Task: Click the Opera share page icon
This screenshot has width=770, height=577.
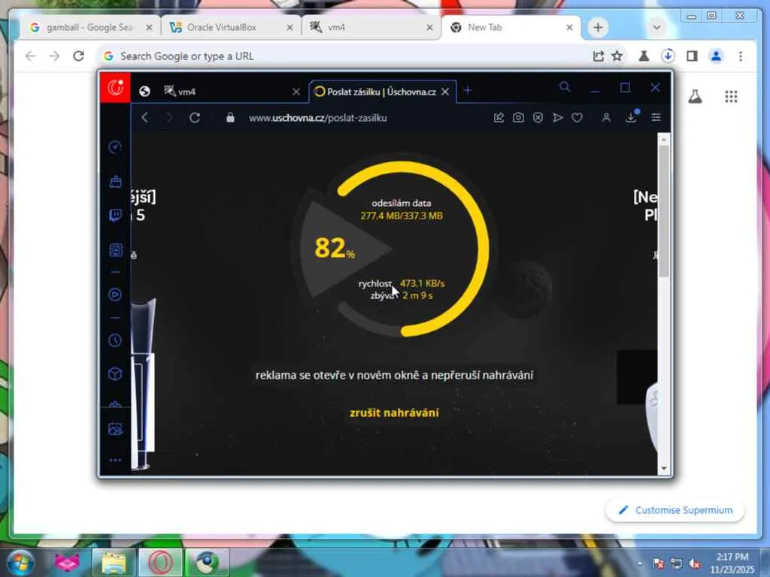Action: pyautogui.click(x=499, y=118)
